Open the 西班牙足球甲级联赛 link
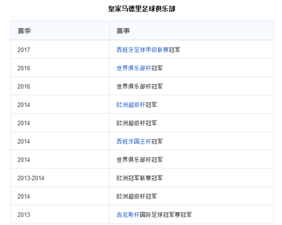 tap(143, 50)
